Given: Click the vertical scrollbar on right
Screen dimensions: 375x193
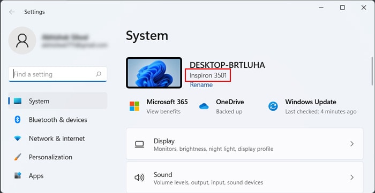Looking at the screenshot, I should point(372,71).
